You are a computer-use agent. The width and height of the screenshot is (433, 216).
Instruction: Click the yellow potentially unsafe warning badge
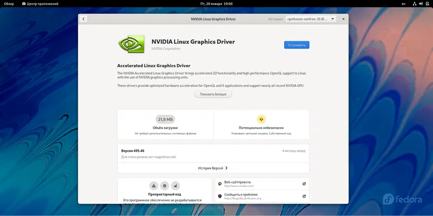(261, 119)
